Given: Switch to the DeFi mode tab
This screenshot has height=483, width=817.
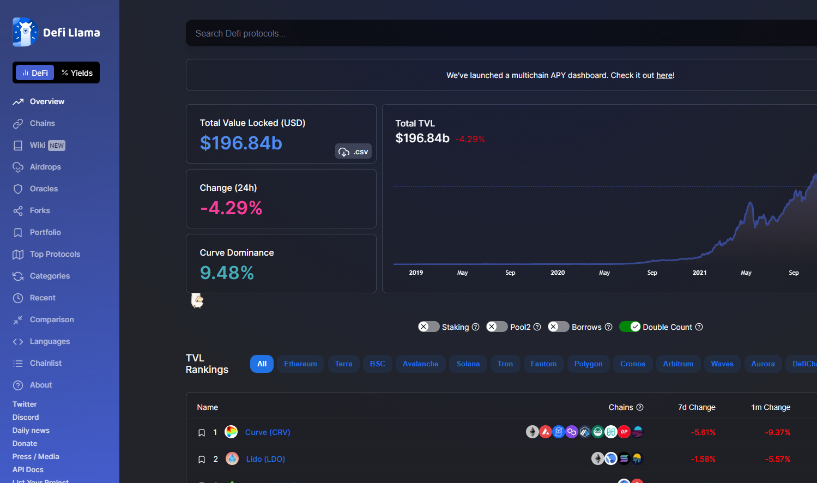Looking at the screenshot, I should (x=35, y=73).
